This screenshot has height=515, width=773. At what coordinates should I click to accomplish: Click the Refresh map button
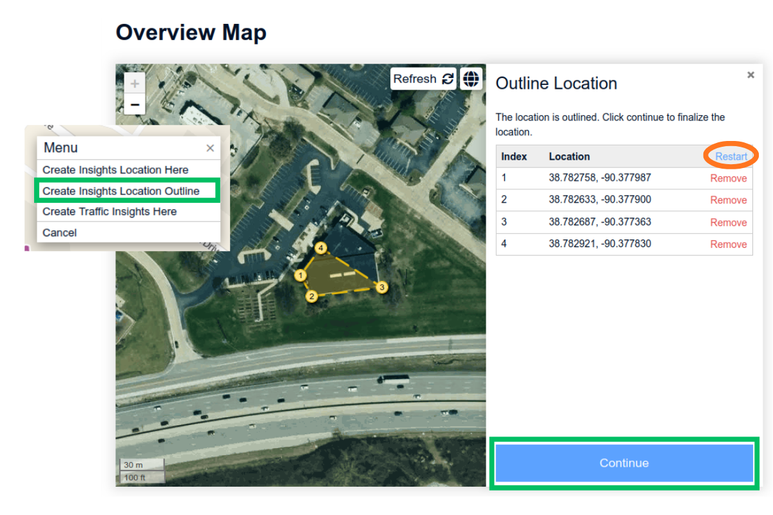423,79
